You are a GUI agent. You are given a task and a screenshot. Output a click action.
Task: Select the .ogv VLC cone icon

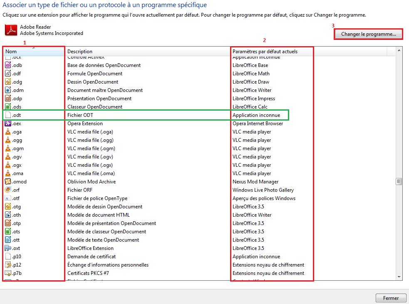tap(8, 157)
